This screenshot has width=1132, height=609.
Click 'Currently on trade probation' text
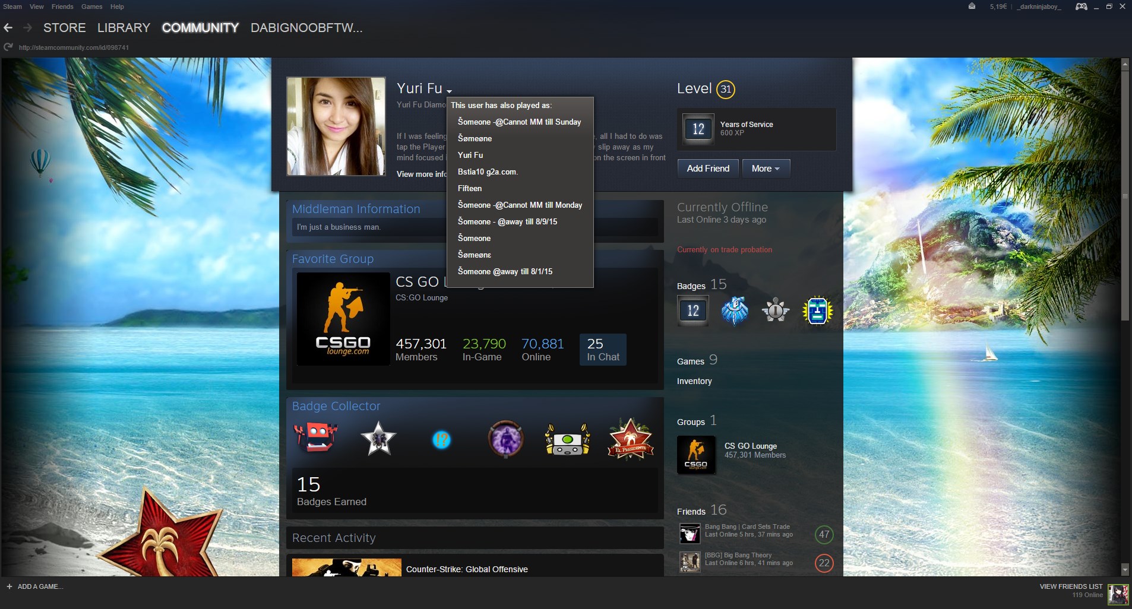tap(725, 250)
